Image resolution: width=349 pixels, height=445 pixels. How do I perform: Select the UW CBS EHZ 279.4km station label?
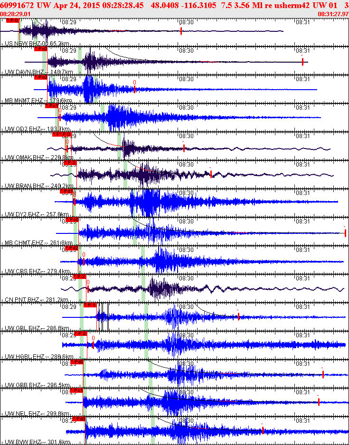37,271
